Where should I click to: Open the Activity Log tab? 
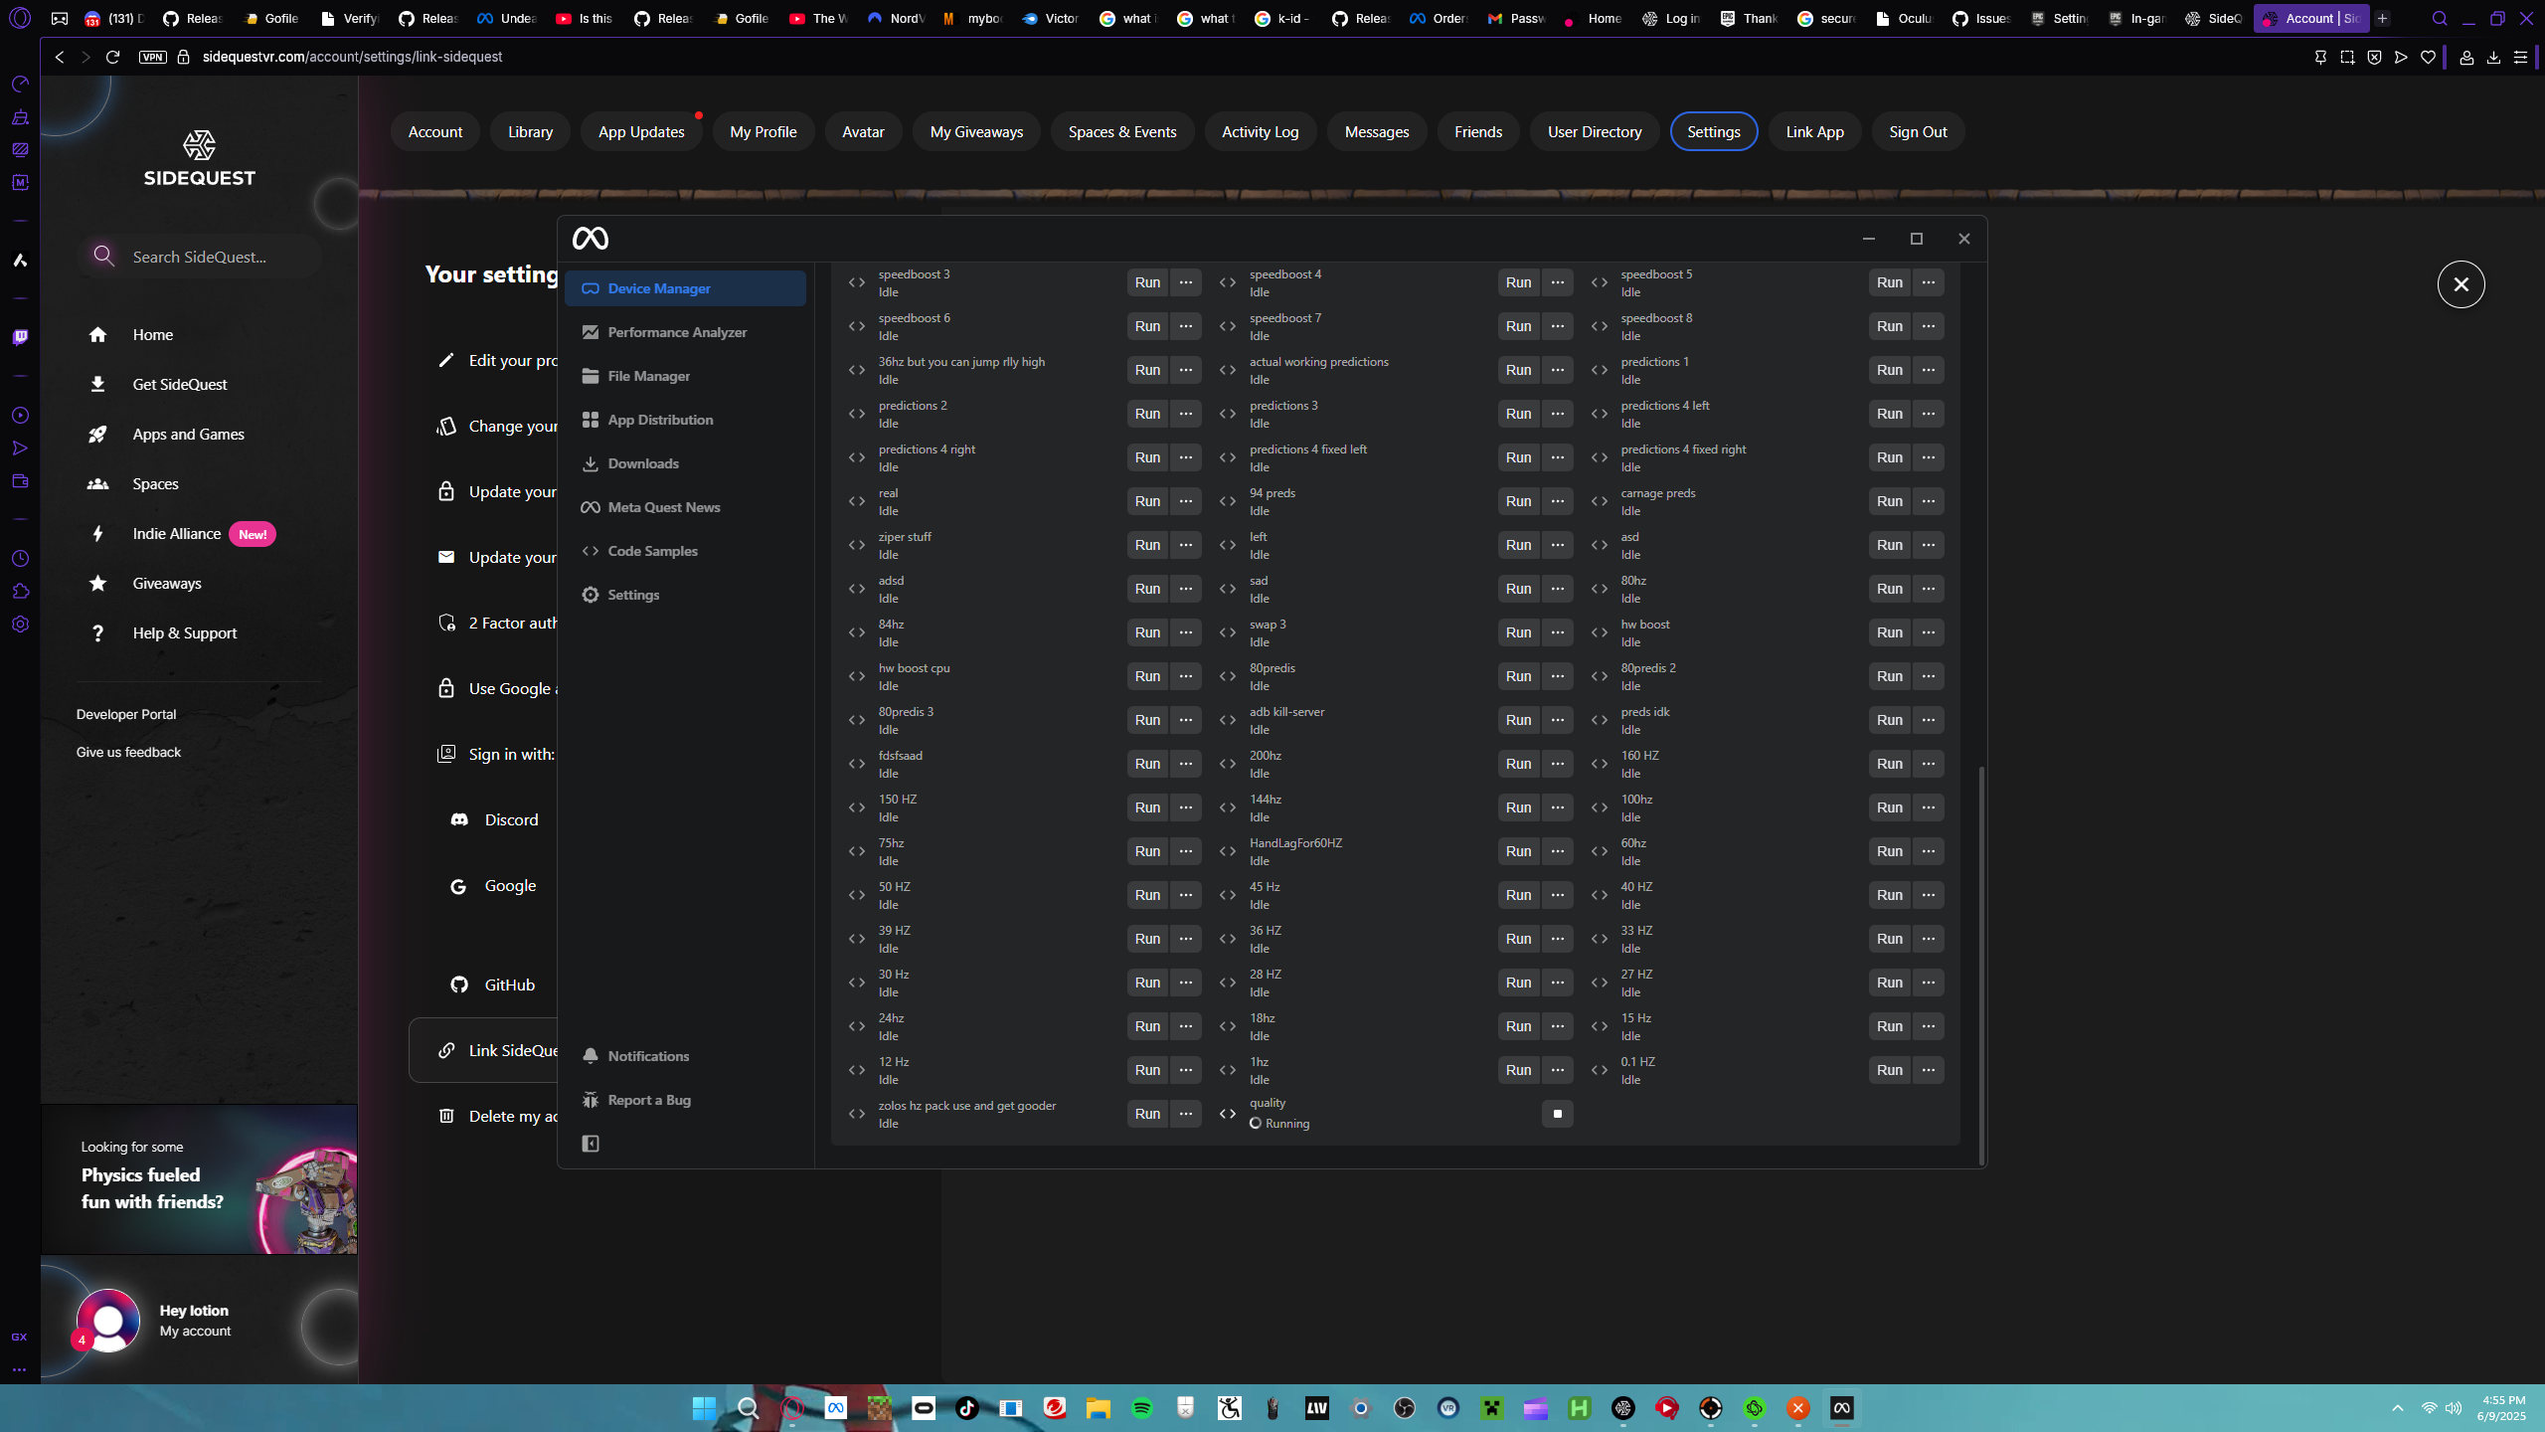pos(1260,131)
